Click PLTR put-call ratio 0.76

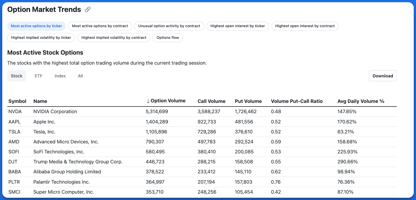(276, 182)
